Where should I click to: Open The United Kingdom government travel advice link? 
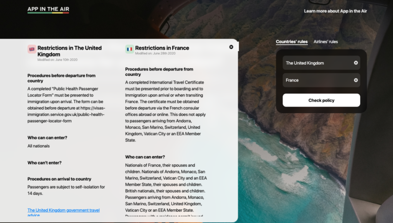click(x=63, y=212)
